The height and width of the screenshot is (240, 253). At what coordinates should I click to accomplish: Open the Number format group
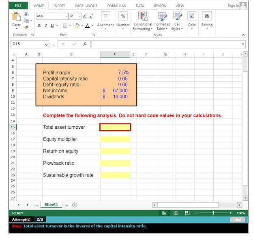123,21
